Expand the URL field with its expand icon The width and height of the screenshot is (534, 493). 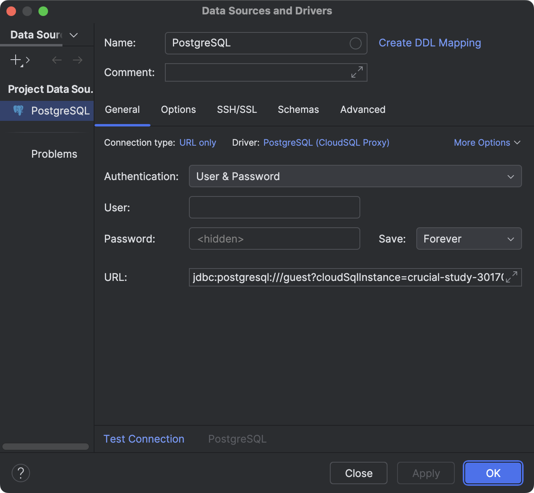point(511,277)
